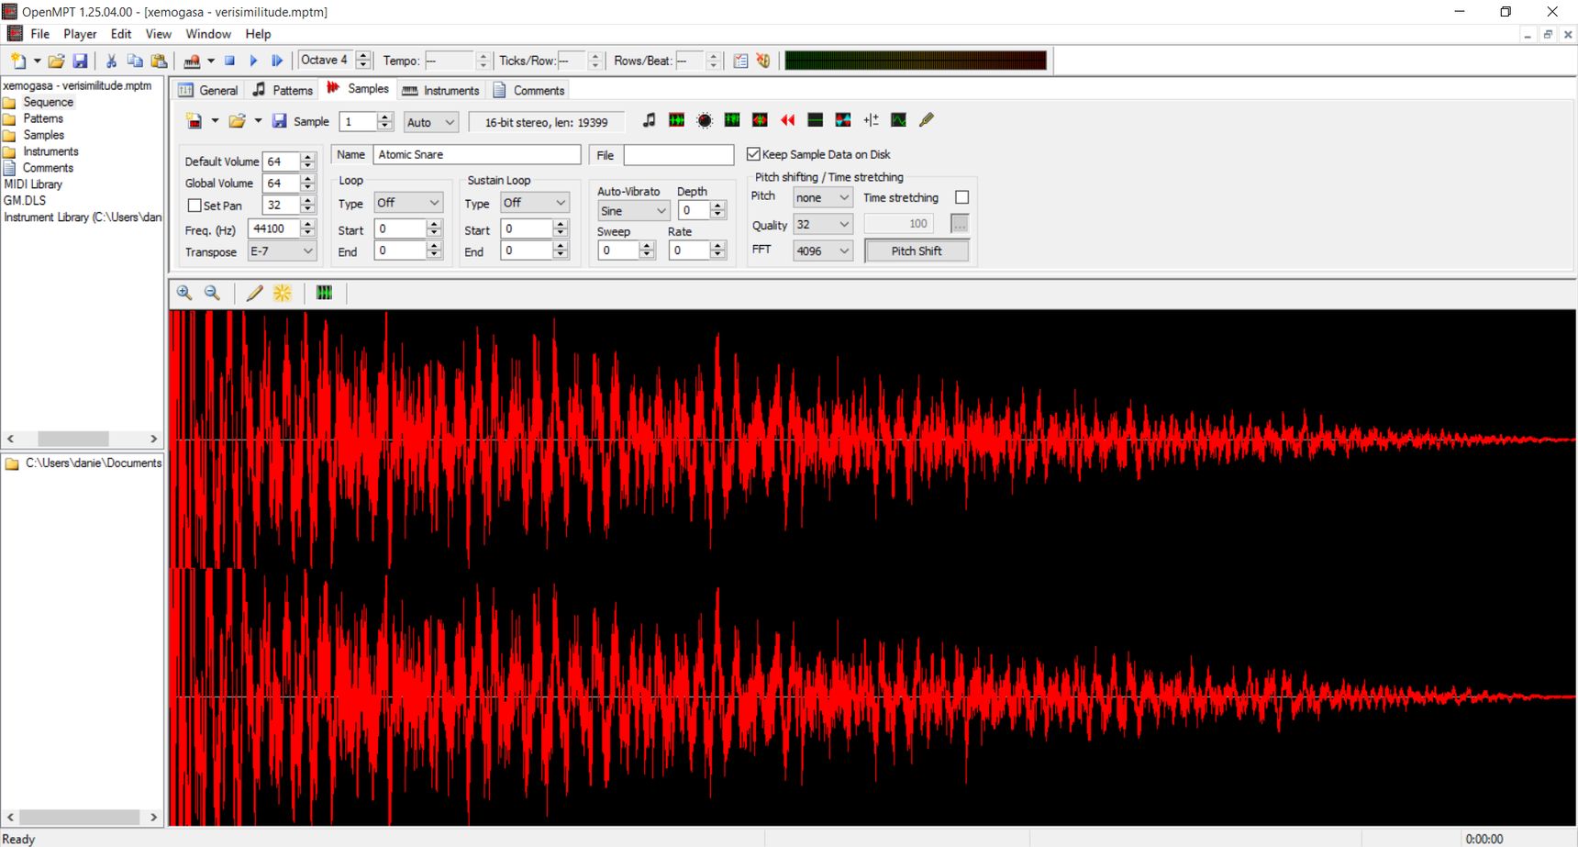
Task: Switch to the General tab
Action: [x=208, y=90]
